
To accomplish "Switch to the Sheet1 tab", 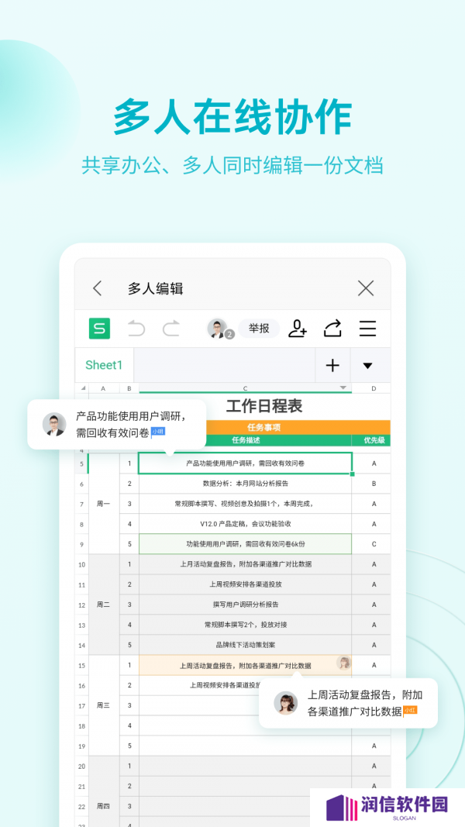I will click(104, 365).
